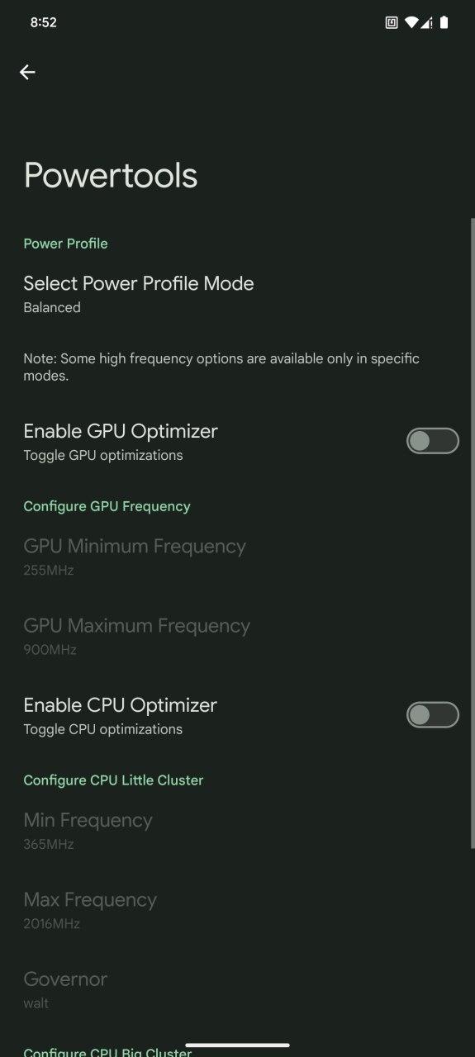
Task: Tap the back arrow icon
Action: (27, 73)
